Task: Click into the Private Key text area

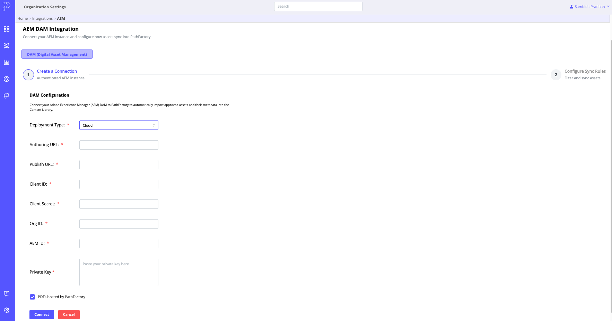Action: tap(119, 273)
